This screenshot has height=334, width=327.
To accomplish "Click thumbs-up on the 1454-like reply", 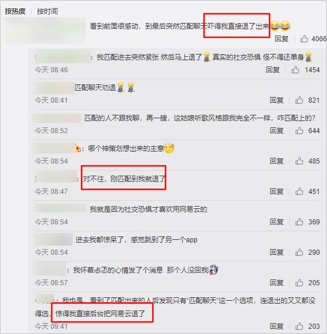I will click(x=295, y=69).
